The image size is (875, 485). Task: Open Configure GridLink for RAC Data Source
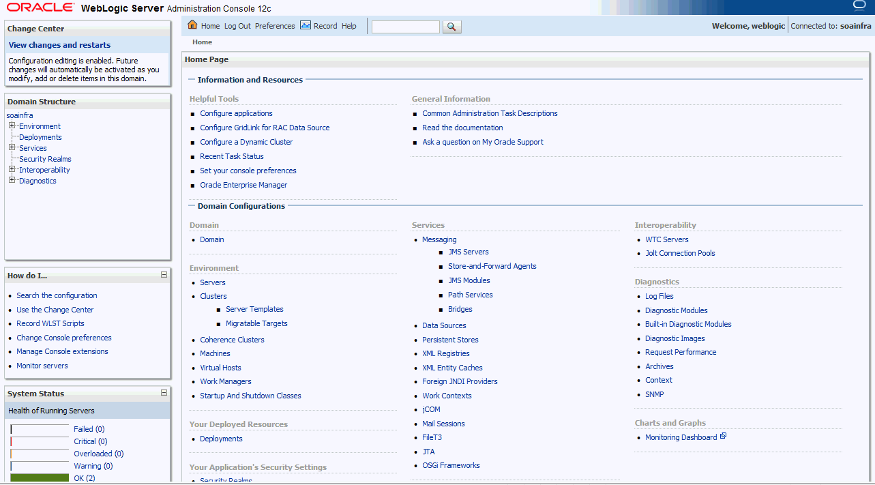coord(265,128)
